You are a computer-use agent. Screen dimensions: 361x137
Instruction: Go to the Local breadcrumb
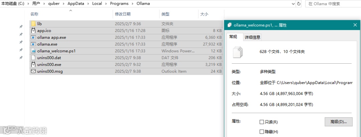tap(97, 4)
